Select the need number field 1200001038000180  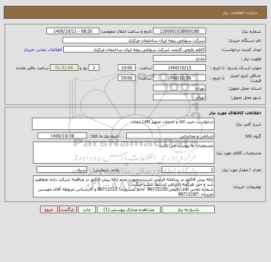coord(179,31)
